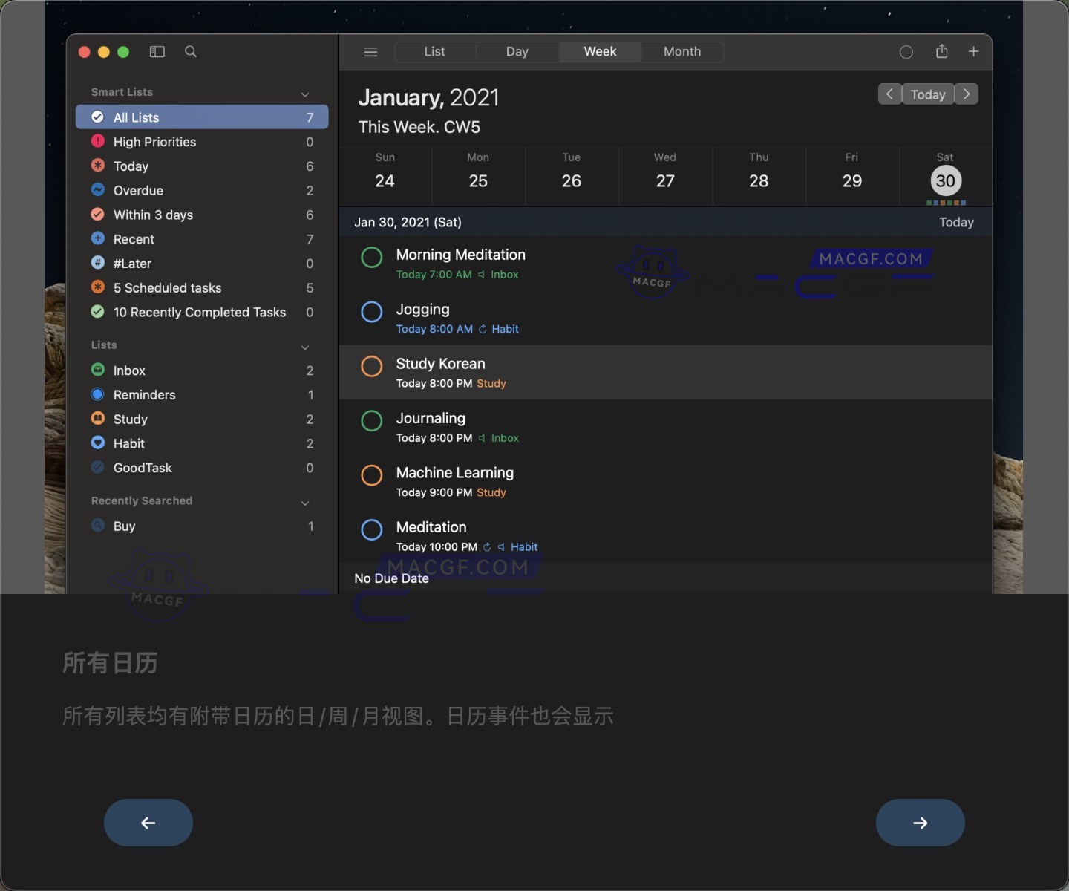Mark Study Korean as complete
The height and width of the screenshot is (891, 1069).
pos(372,366)
